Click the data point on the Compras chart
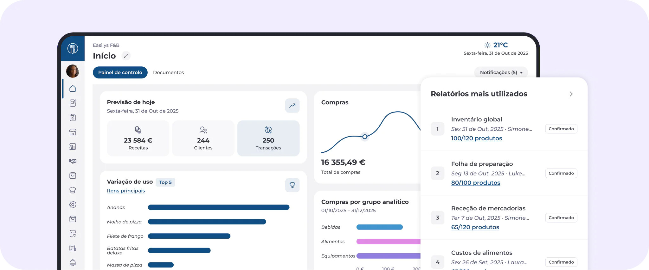 click(365, 137)
